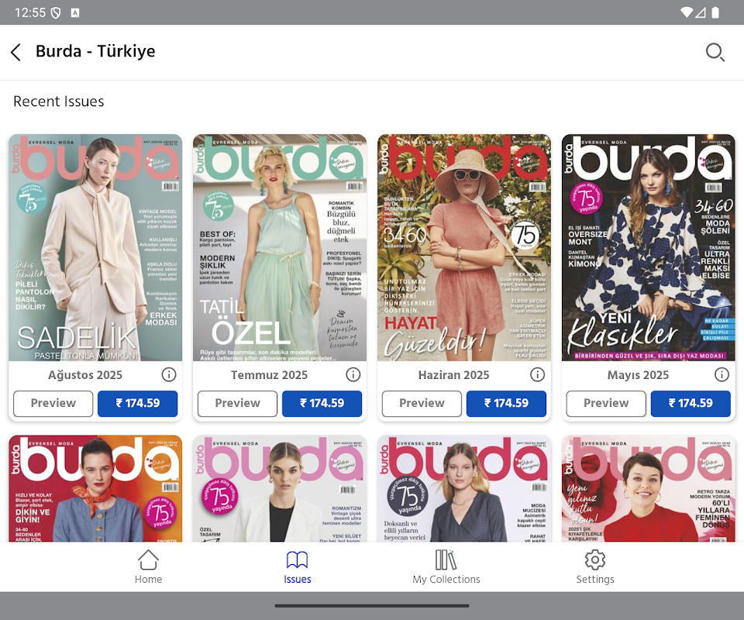Click the 'Burda - Türkiye' page title

pyautogui.click(x=95, y=51)
